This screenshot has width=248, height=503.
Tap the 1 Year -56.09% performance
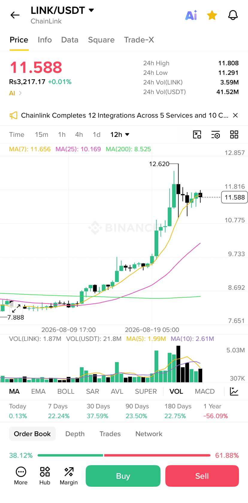click(x=216, y=411)
